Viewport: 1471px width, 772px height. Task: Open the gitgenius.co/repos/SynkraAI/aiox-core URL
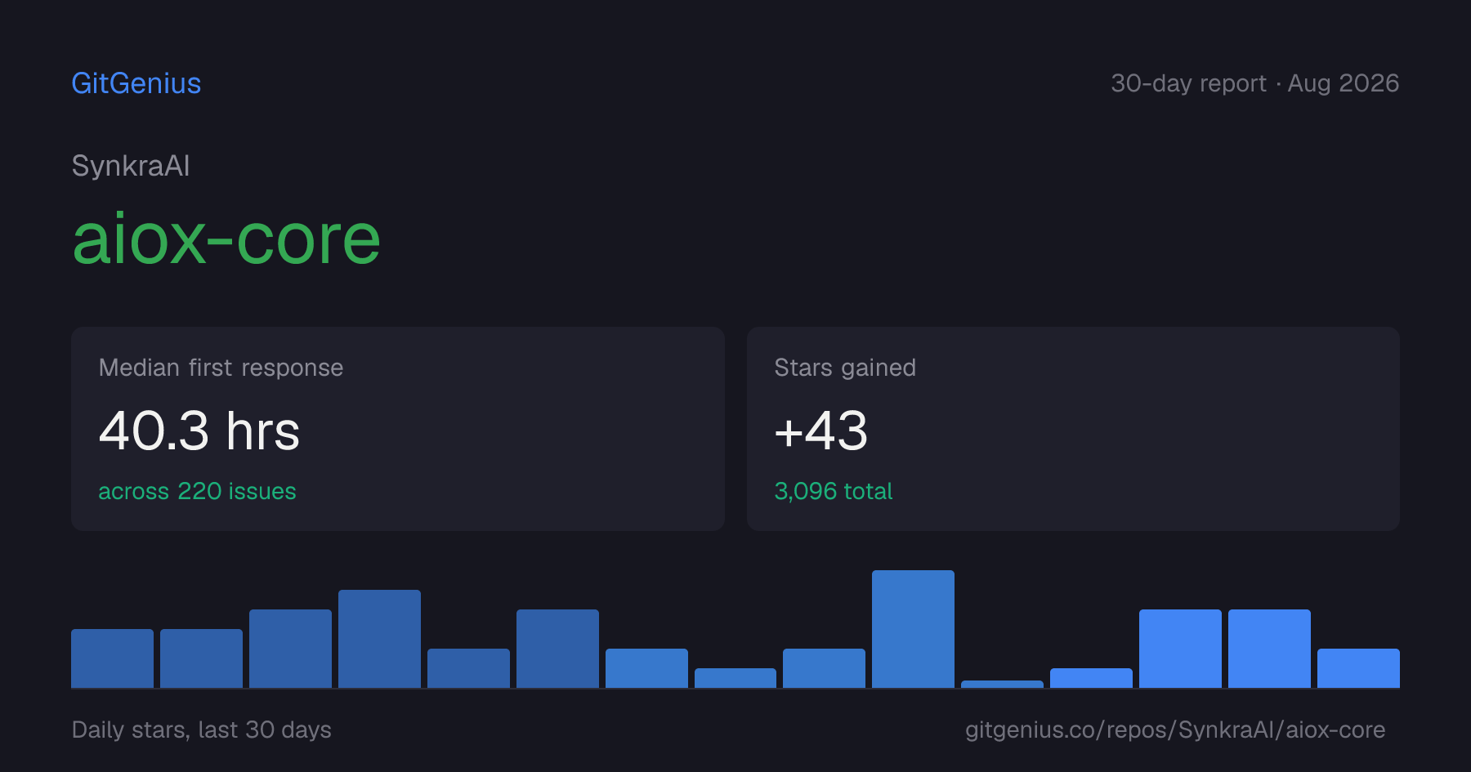click(x=1175, y=730)
